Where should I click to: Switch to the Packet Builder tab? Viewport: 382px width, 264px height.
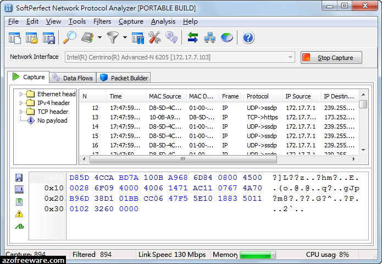click(124, 78)
